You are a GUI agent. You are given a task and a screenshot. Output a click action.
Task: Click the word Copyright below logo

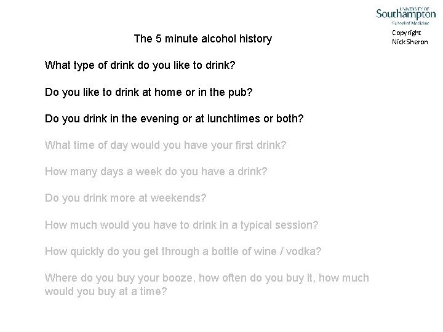click(406, 33)
